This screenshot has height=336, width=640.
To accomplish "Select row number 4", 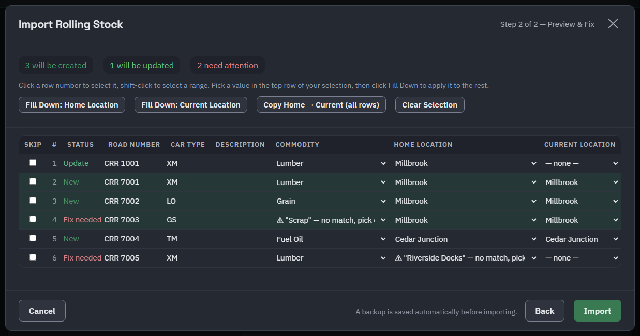I will click(54, 220).
